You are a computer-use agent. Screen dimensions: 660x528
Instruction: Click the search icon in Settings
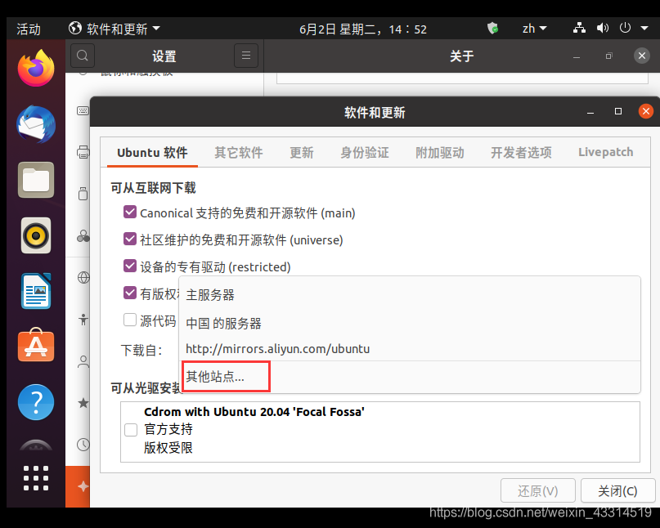tap(83, 56)
